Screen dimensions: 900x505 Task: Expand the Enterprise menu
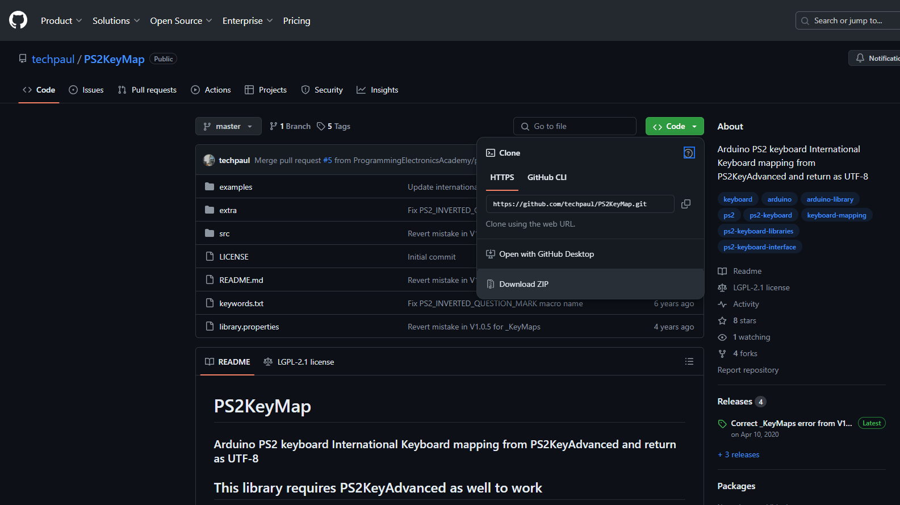click(x=248, y=20)
